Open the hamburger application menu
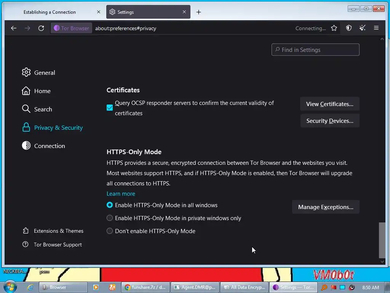390x293 pixels. click(x=376, y=28)
